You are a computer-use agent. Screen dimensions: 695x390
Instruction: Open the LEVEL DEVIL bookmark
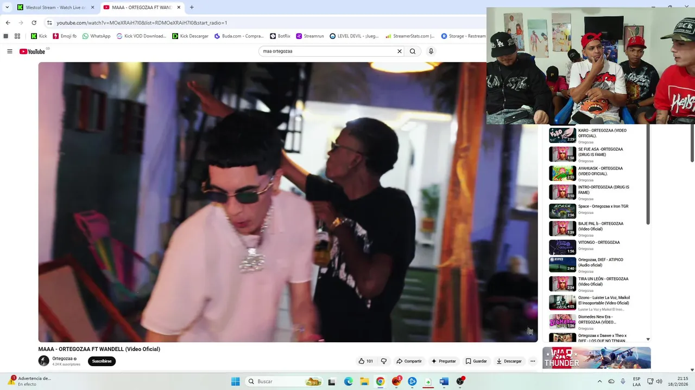354,36
